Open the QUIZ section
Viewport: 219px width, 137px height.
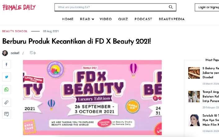click(123, 19)
